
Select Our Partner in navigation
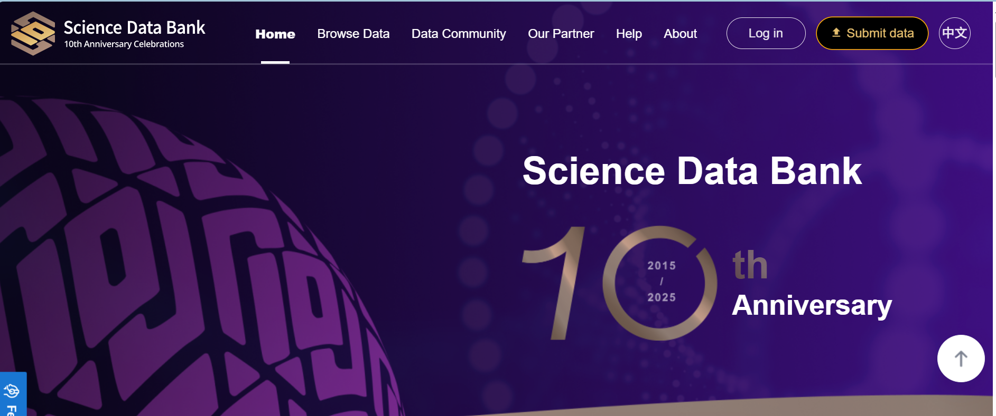[x=561, y=34]
